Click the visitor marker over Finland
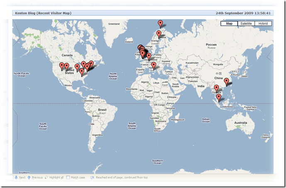The width and height of the screenshot is (286, 188). 159,35
